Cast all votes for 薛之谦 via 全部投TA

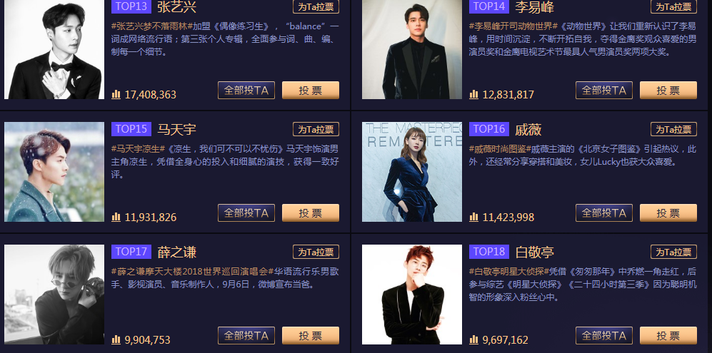[x=246, y=335]
